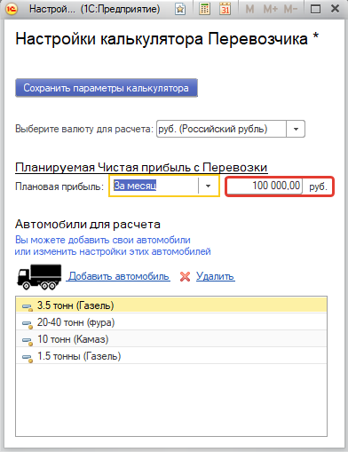
Task: Click the M+ memory add button
Action: tap(271, 9)
